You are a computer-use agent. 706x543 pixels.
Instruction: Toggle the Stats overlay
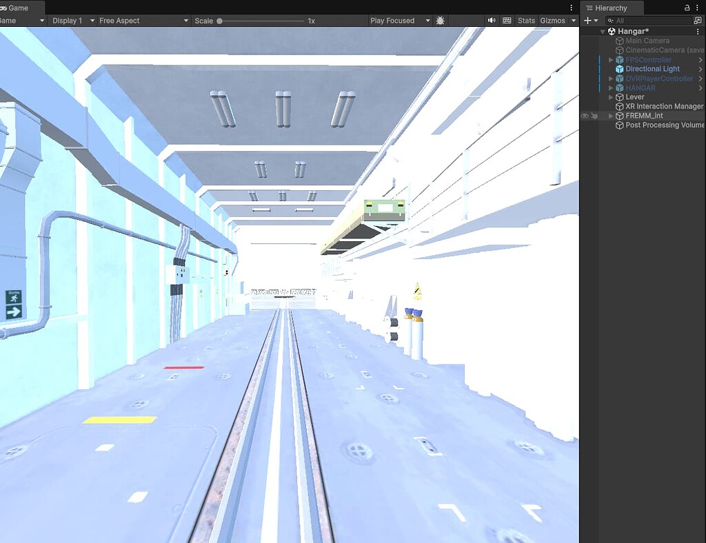tap(526, 21)
